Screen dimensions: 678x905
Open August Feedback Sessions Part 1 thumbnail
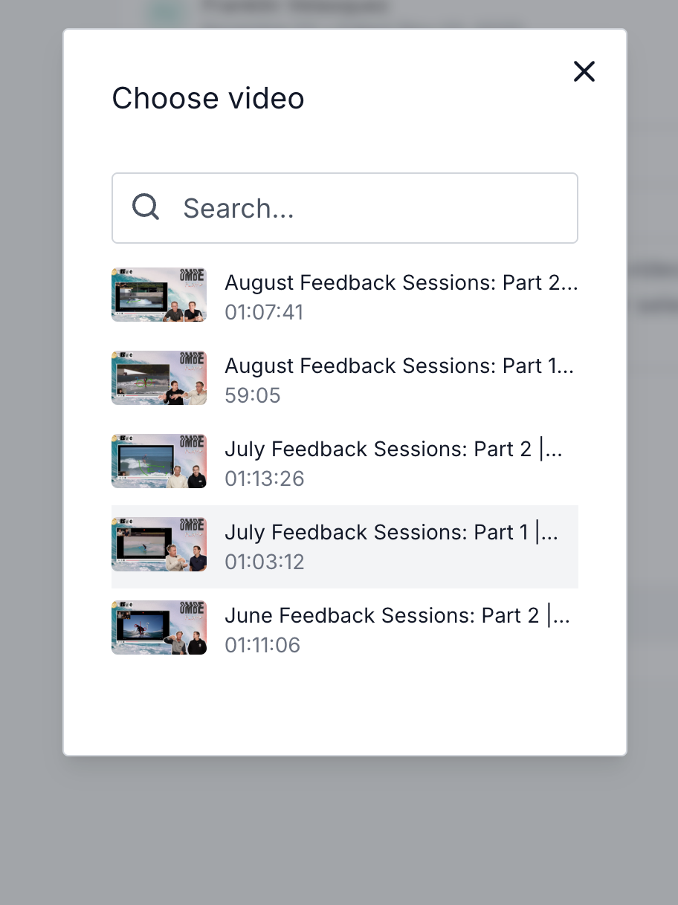pos(159,378)
